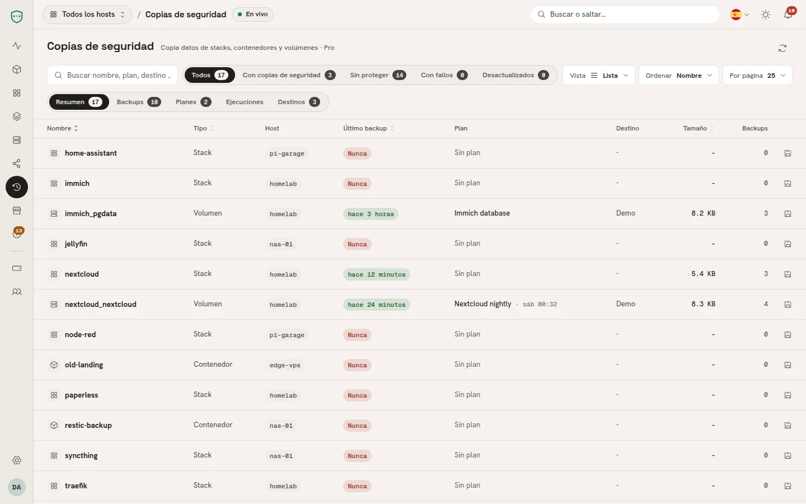Viewport: 806px width, 504px height.
Task: Switch to the Planes tab
Action: pos(193,102)
